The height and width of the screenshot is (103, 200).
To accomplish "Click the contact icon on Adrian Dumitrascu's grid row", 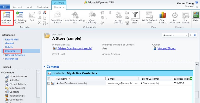I will coord(53,83).
